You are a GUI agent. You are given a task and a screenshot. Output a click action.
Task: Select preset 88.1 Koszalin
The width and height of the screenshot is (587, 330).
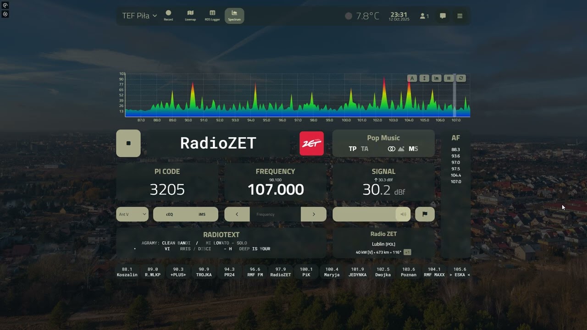coord(127,272)
